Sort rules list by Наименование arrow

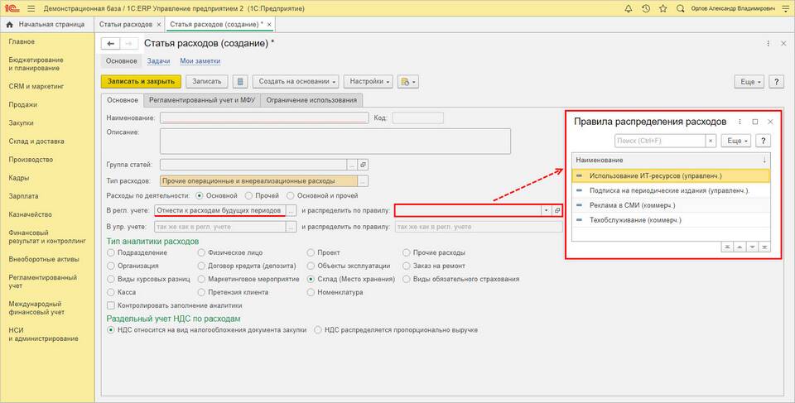point(764,161)
